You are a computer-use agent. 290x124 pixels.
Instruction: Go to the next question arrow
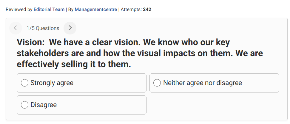[70, 28]
